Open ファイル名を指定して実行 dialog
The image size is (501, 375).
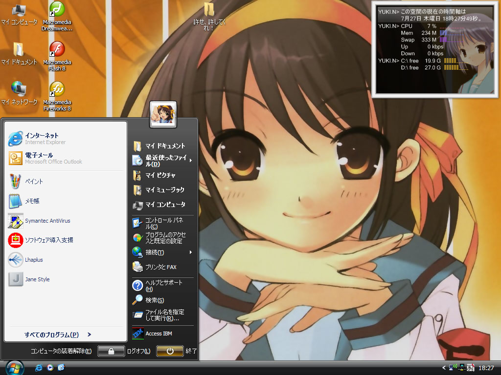pos(162,315)
